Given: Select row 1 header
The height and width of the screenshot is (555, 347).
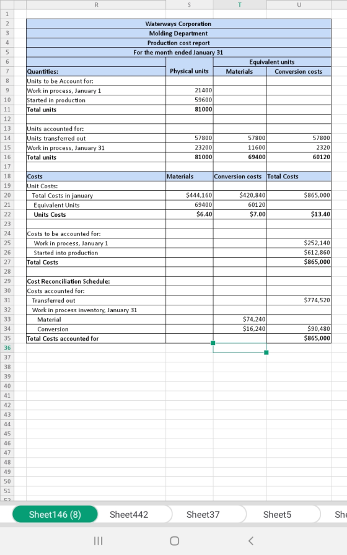Looking at the screenshot, I should point(7,14).
